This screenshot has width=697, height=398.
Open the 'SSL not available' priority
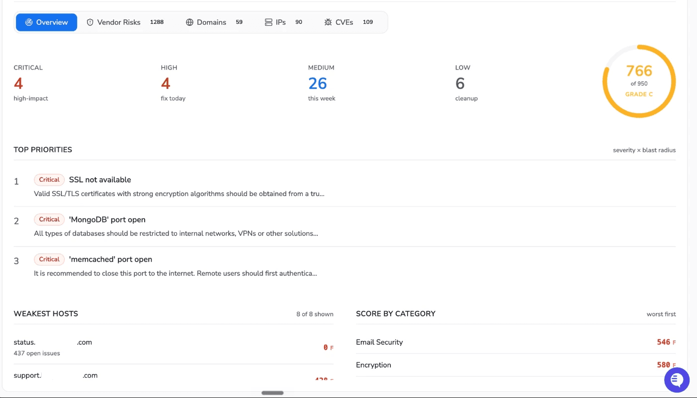pos(345,187)
